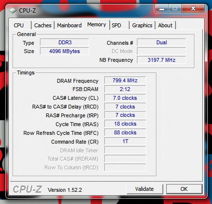Select the DDR3 type value
Screen dimensions: 212x204
(64, 42)
